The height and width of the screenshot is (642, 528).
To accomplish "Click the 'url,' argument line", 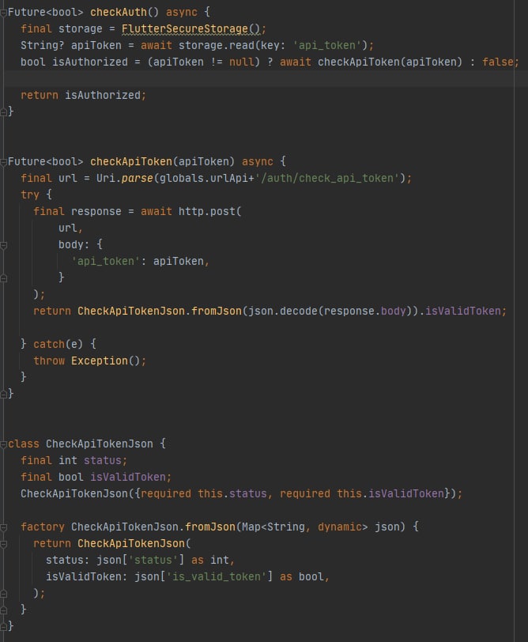I will pyautogui.click(x=70, y=228).
